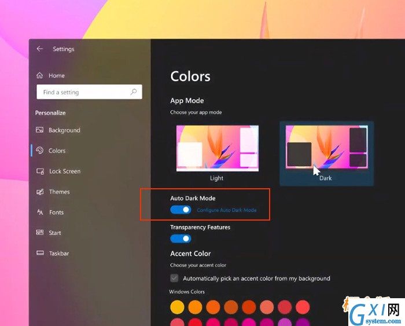Click the Colors palette icon
This screenshot has width=405, height=326.
40,150
